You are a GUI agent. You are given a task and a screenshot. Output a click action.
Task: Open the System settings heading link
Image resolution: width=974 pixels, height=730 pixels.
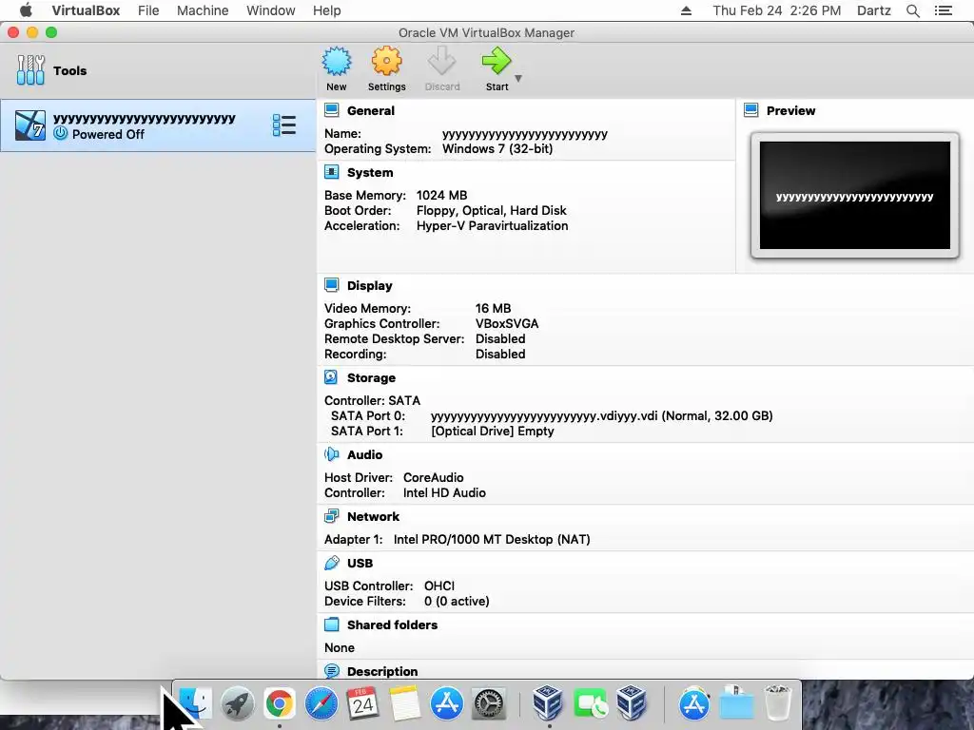pos(370,173)
